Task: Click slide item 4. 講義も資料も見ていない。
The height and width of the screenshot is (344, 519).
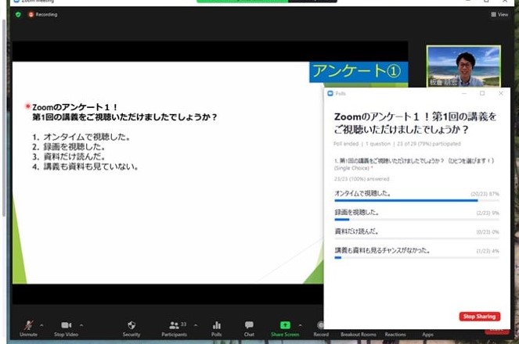Action: (x=85, y=167)
